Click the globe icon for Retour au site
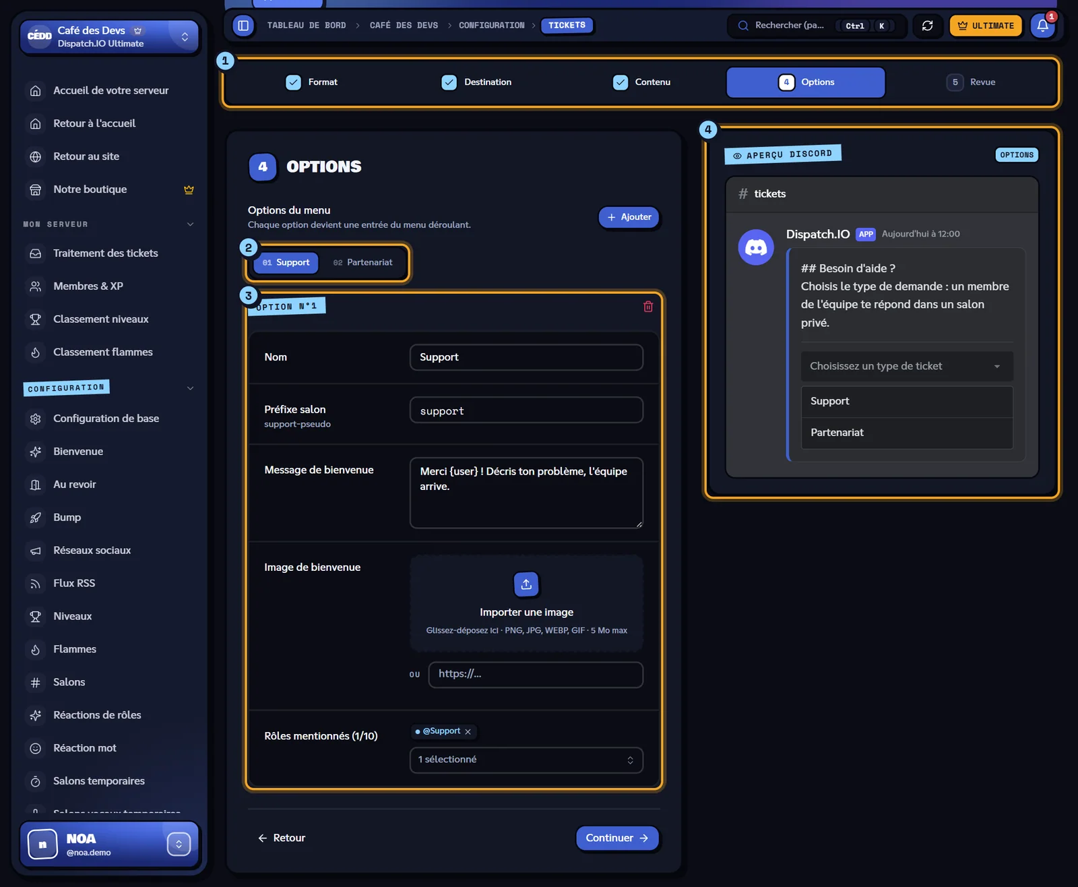The width and height of the screenshot is (1078, 887). tap(36, 156)
